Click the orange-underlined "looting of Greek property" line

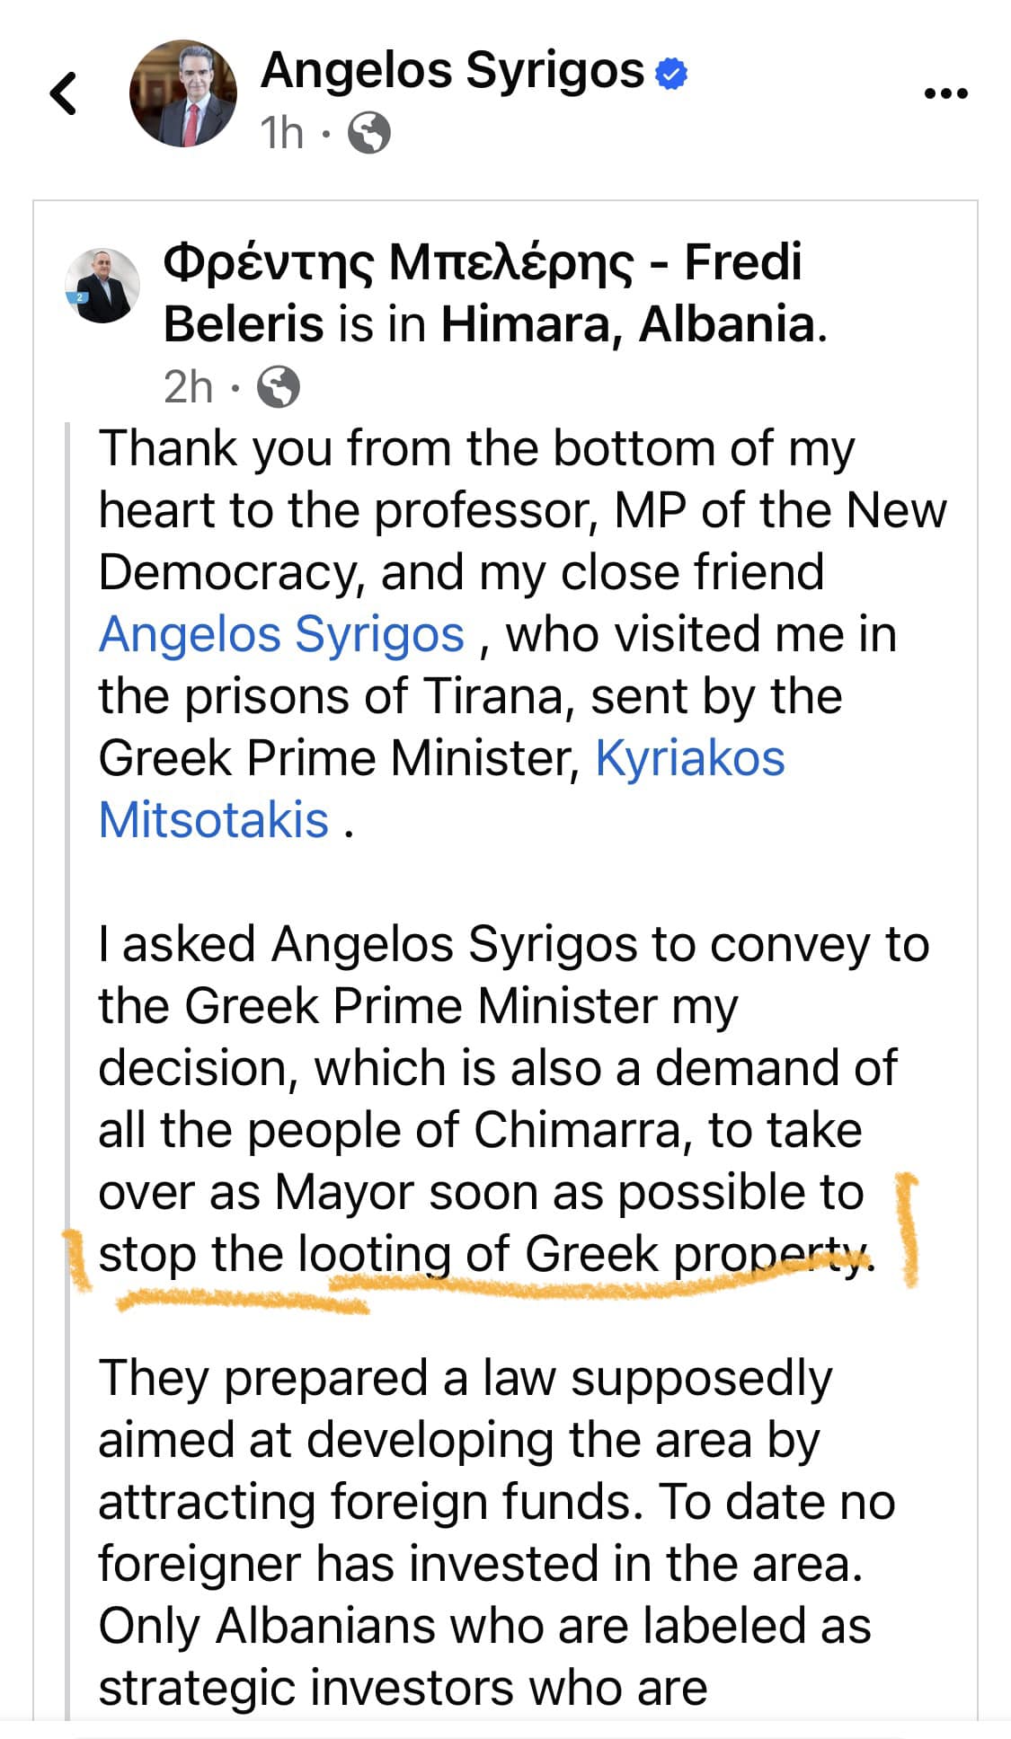click(x=485, y=1255)
